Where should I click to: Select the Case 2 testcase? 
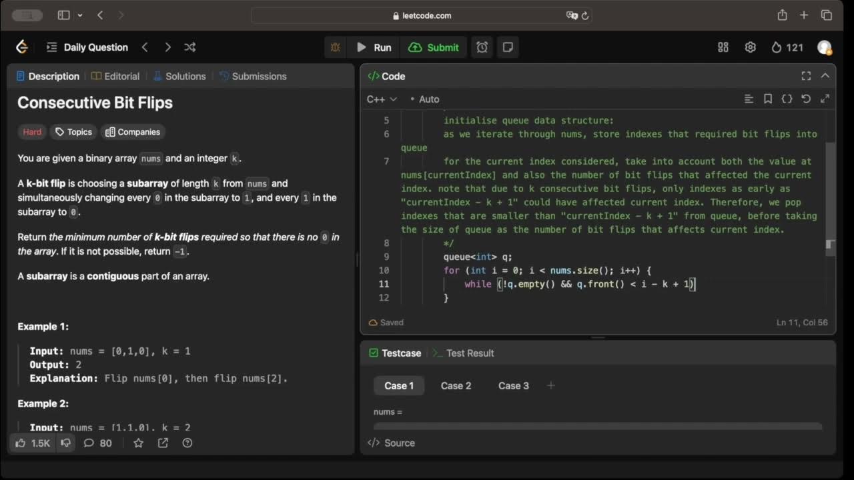456,385
